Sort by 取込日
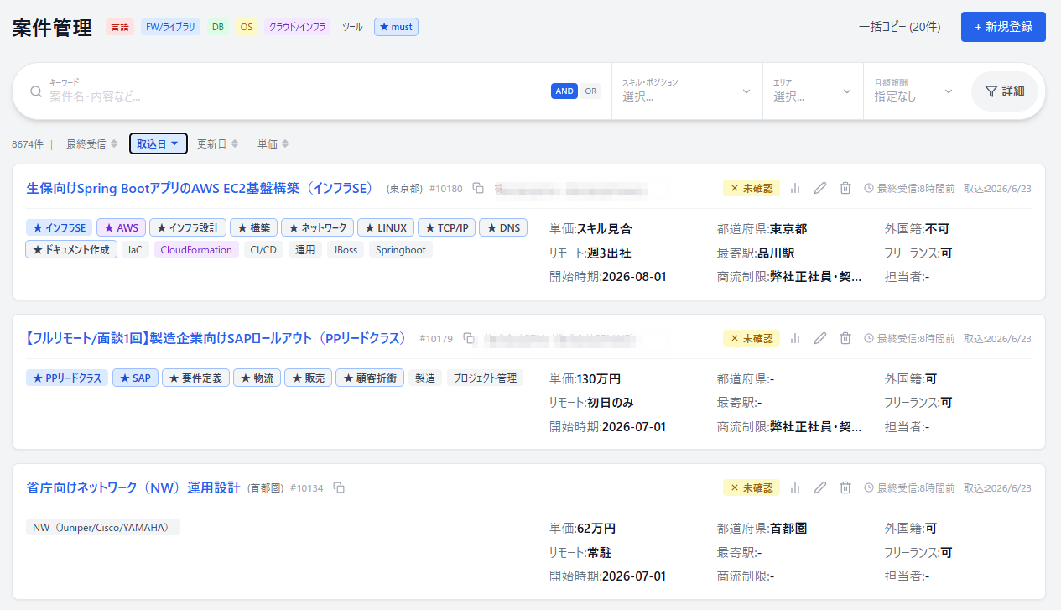Screen dimensions: 1061x610 tap(159, 143)
